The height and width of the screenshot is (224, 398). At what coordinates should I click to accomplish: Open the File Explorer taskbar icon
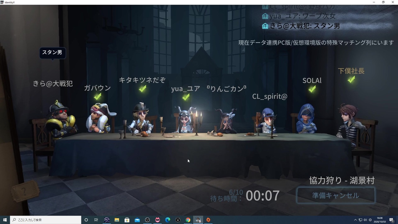pyautogui.click(x=117, y=220)
